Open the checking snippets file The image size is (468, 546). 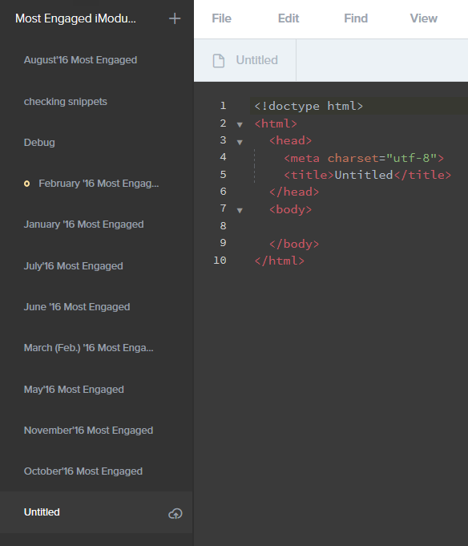[66, 102]
